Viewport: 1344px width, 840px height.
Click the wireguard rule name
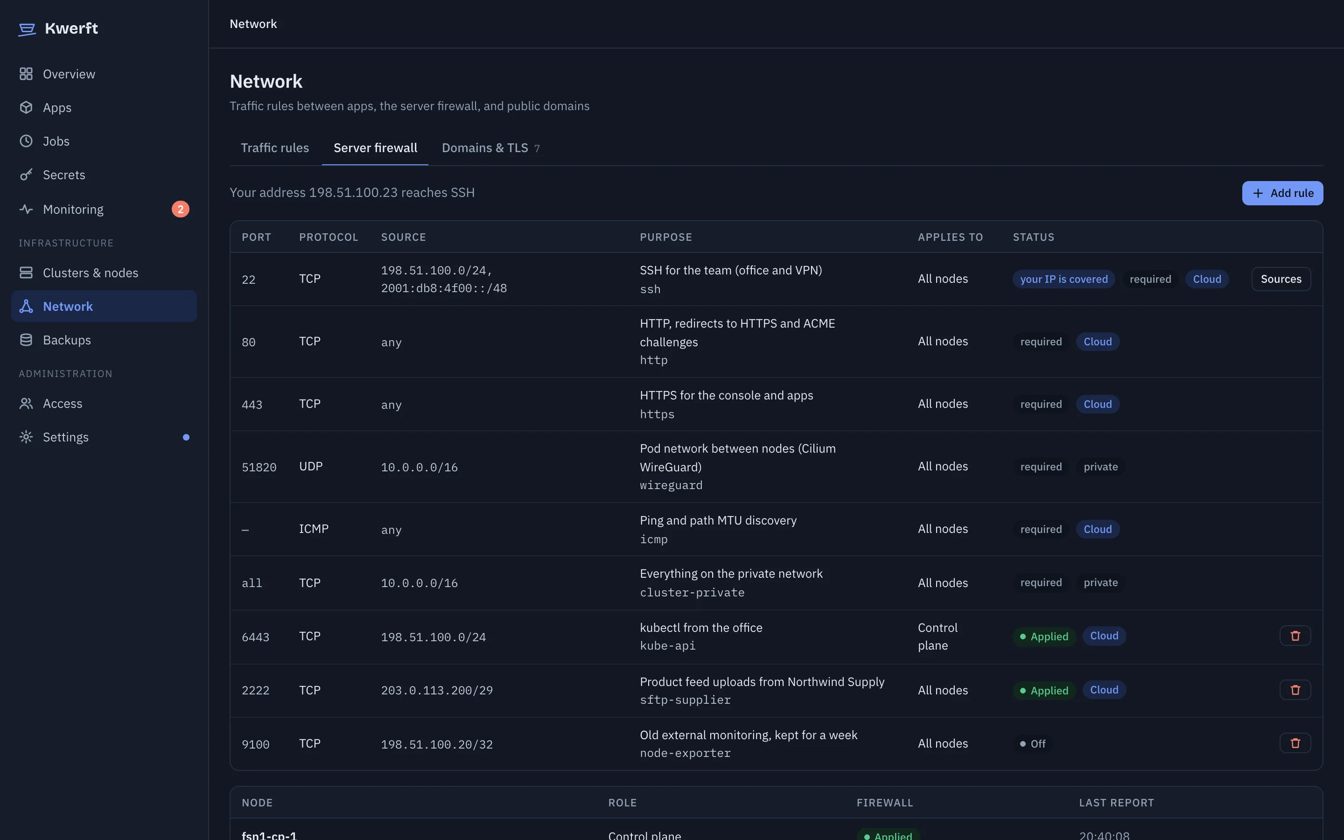[x=671, y=485]
